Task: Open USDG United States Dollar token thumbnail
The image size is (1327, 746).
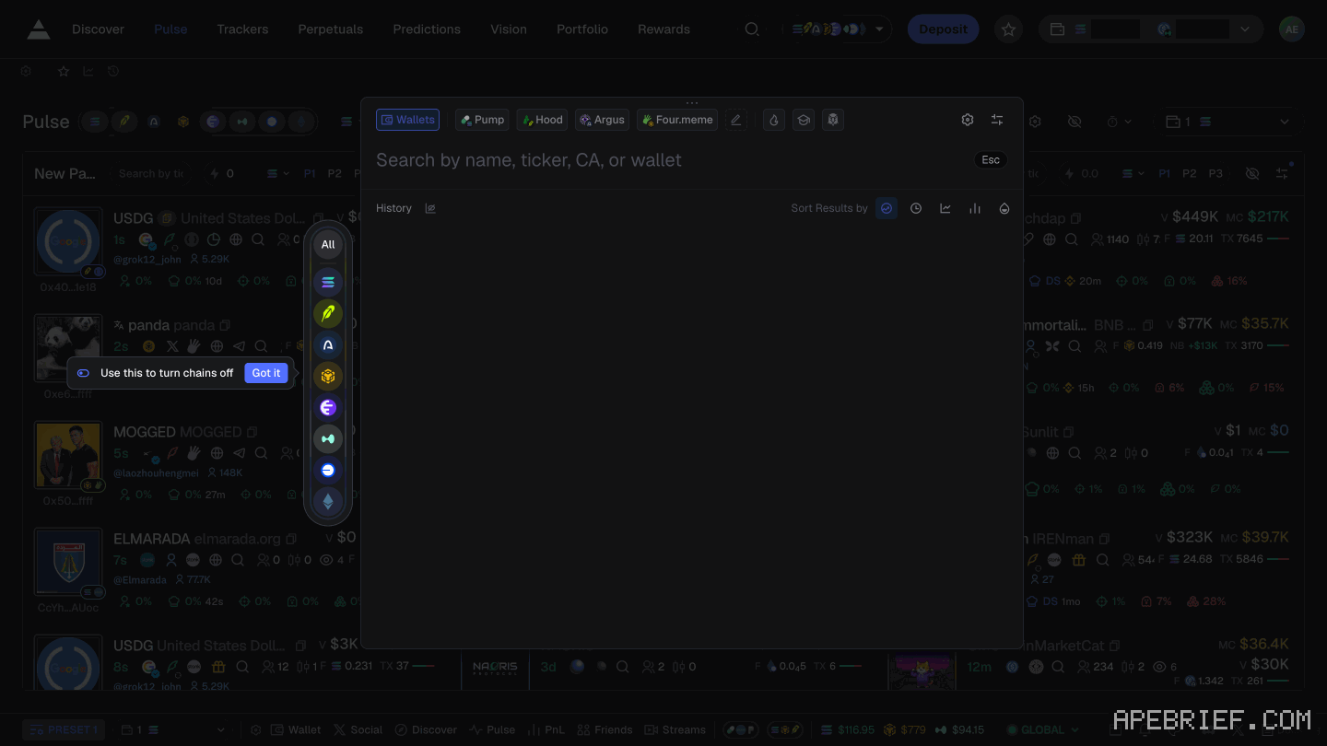Action: pos(68,241)
